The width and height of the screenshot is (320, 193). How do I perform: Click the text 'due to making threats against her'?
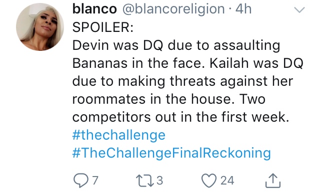click(x=182, y=81)
